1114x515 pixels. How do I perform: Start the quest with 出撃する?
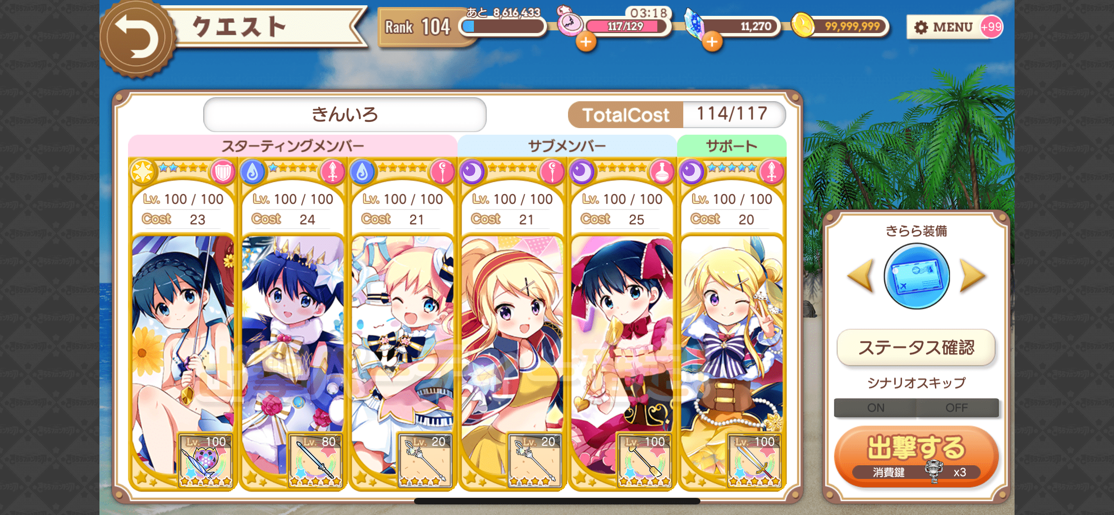point(916,456)
